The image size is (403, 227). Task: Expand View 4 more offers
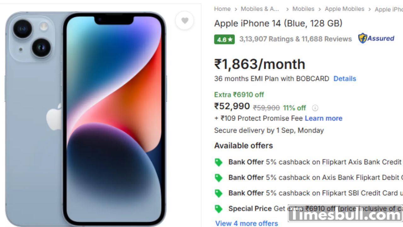click(247, 223)
